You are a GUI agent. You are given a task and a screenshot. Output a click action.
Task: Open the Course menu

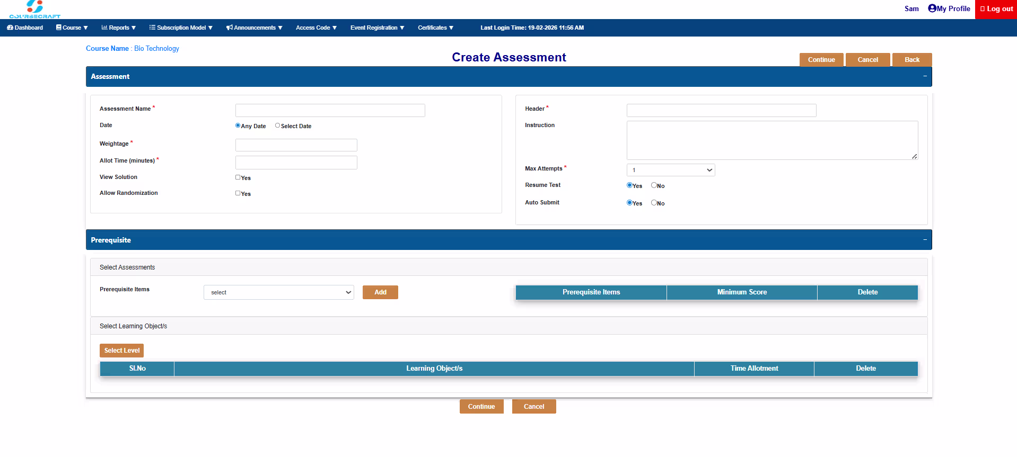pos(72,28)
